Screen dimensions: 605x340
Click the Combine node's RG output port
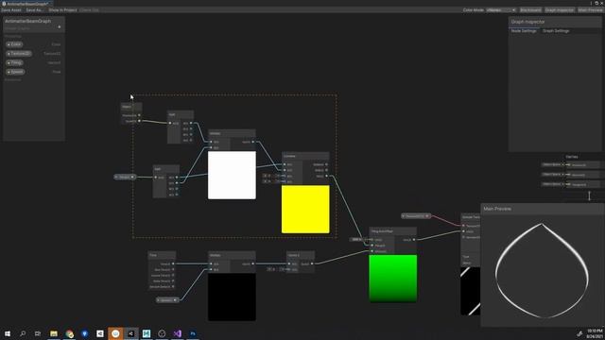point(326,177)
